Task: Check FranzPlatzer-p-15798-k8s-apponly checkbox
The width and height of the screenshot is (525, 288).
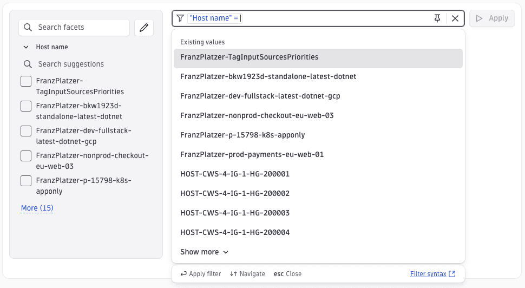Action: [26, 180]
